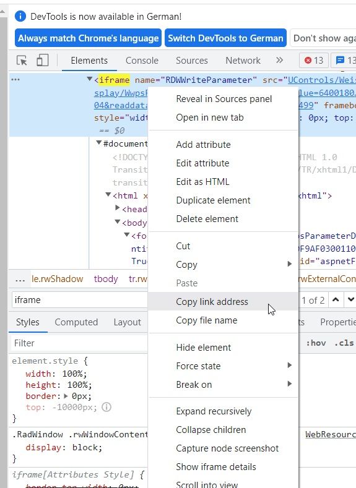Expand the head node

pyautogui.click(x=118, y=208)
